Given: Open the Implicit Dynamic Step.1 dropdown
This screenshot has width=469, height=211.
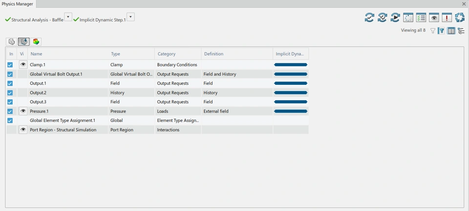Looking at the screenshot, I should 131,17.
